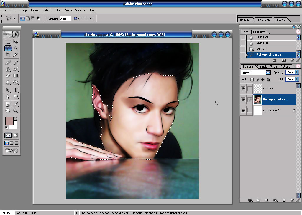Choose the Magic Wand tool
This screenshot has height=215, width=302.
pos(16,48)
